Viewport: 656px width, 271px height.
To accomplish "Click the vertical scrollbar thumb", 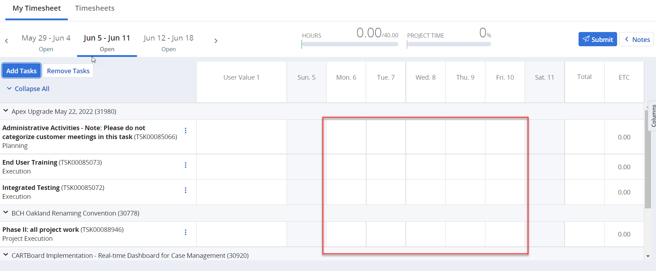I will pos(648,159).
